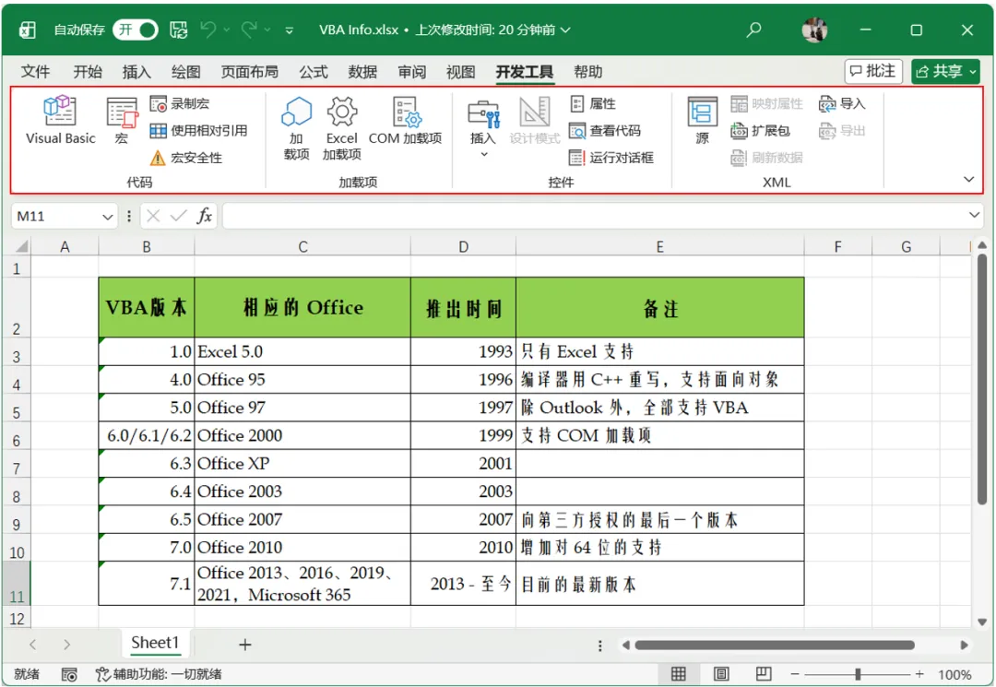The height and width of the screenshot is (687, 996).
Task: Open 宏安全性 macro security settings
Action: click(186, 158)
